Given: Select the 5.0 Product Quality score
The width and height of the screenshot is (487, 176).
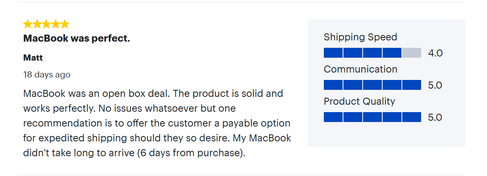Looking at the screenshot, I should (x=435, y=117).
